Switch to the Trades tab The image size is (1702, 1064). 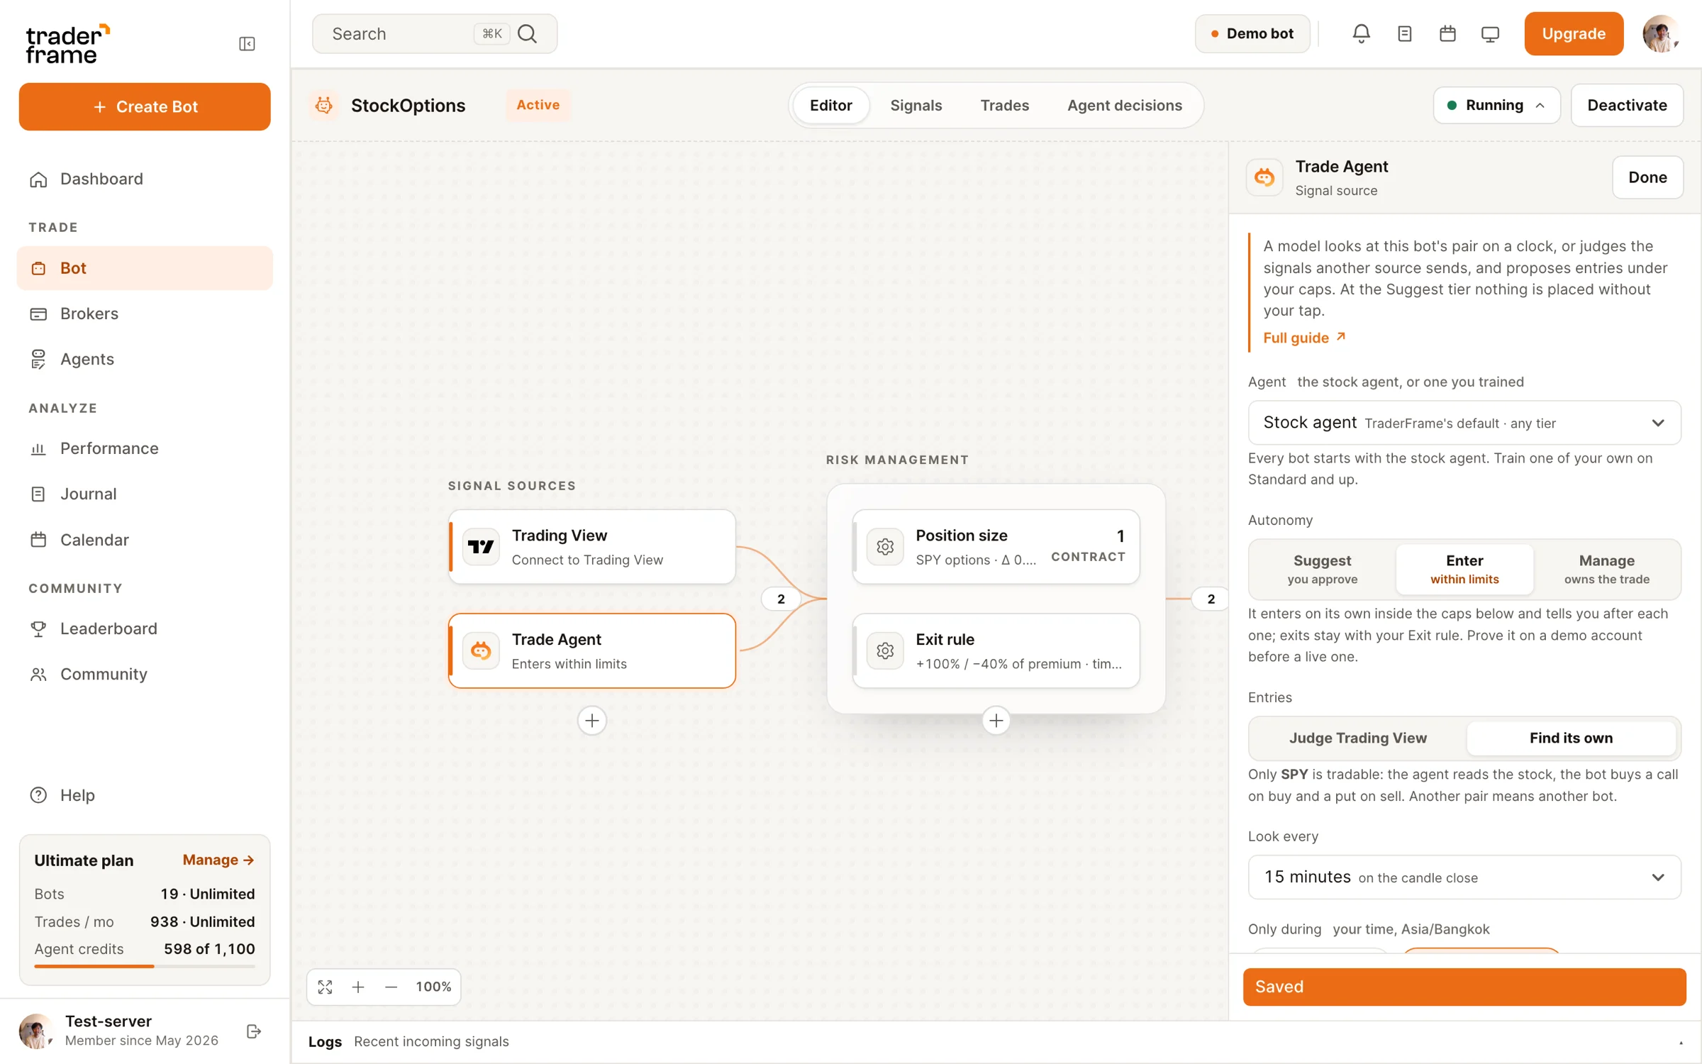1004,105
